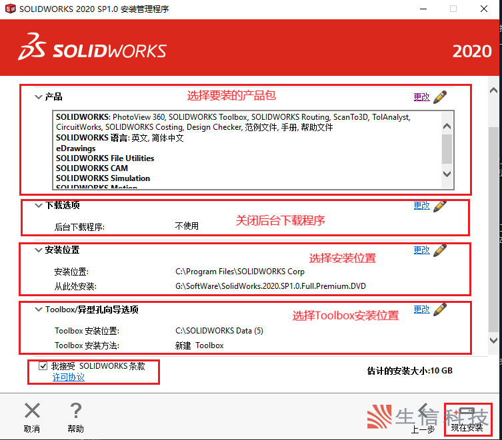Click 新建 Toolbox install method value

point(199,345)
